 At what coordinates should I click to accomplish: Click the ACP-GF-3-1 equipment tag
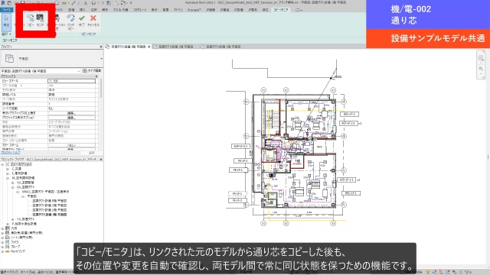point(240,146)
